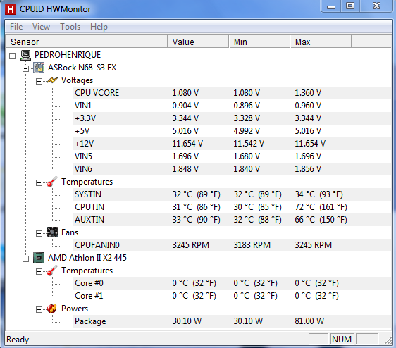
Task: Open the View menu
Action: click(41, 27)
